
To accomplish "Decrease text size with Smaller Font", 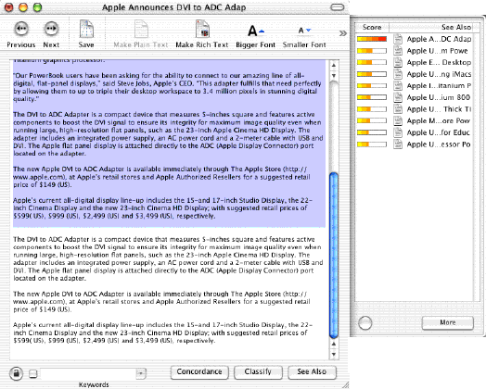I will click(x=304, y=31).
